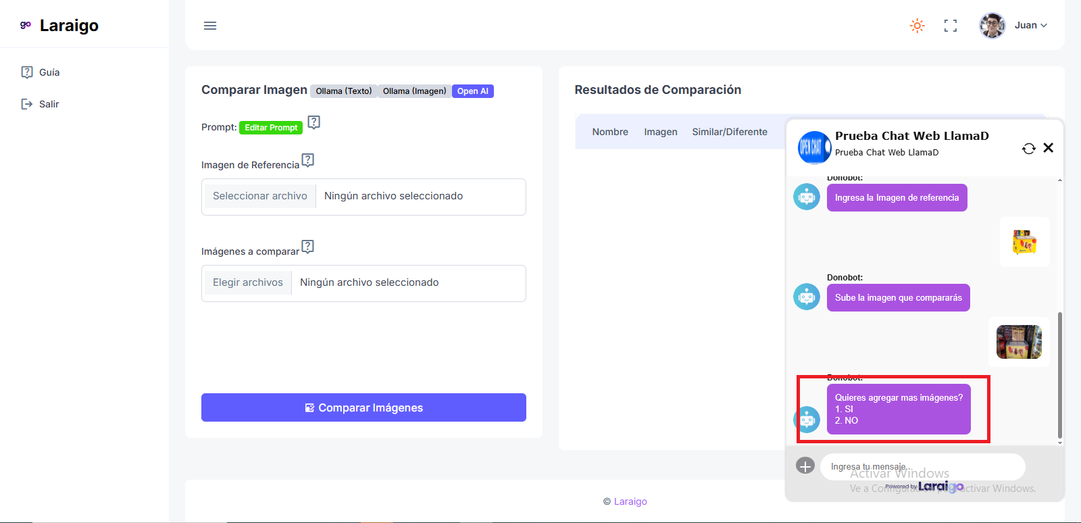
Task: Open the Laraigo footer link
Action: (x=630, y=501)
